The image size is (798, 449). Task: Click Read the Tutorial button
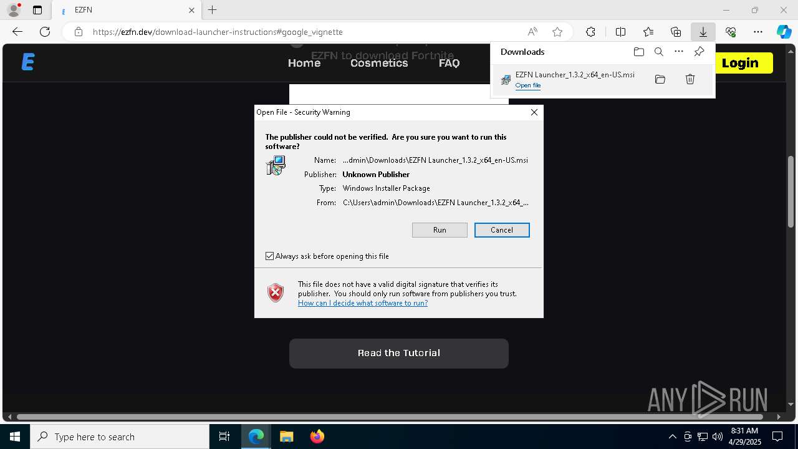coord(399,353)
